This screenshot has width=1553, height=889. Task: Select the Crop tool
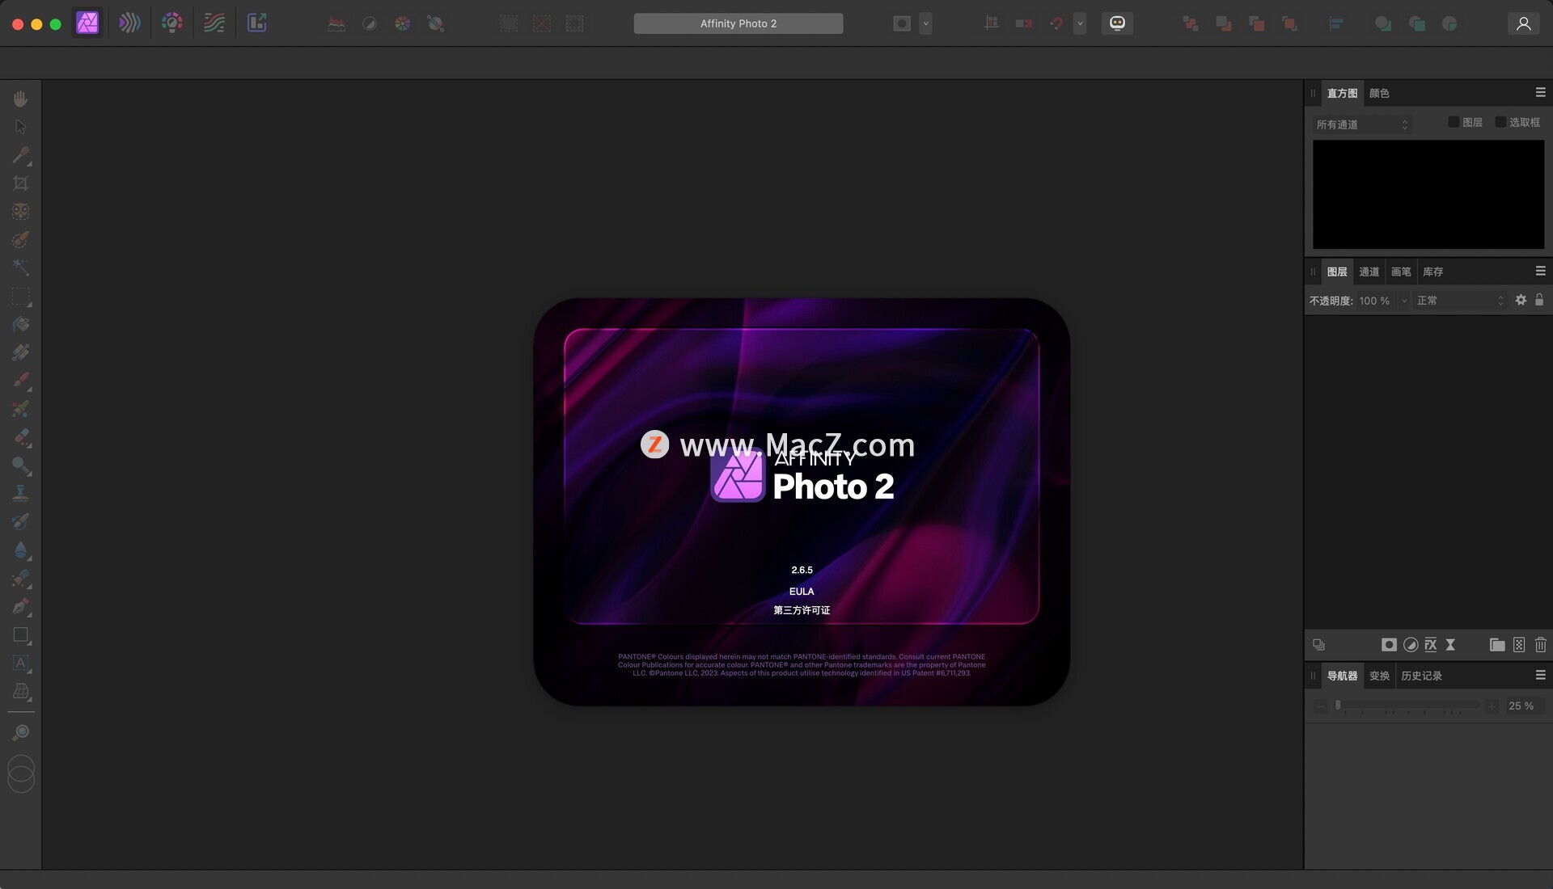(20, 183)
